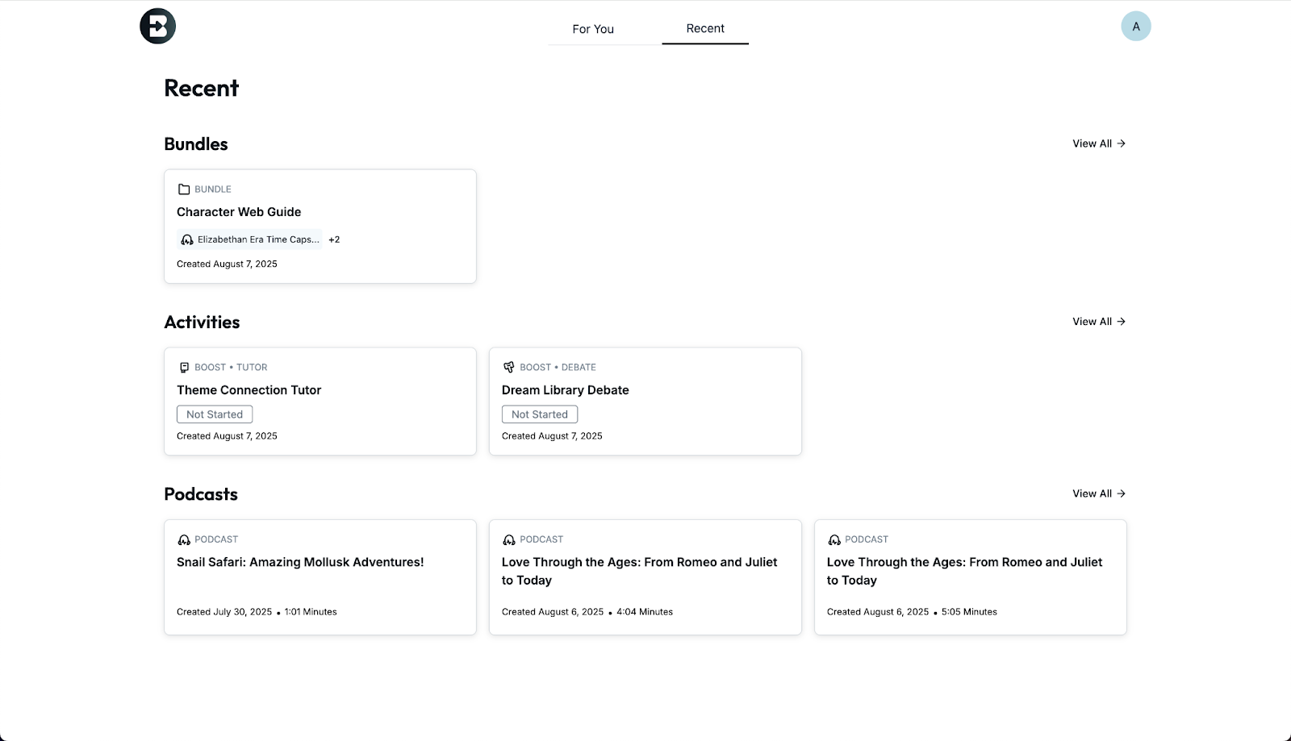Viewport: 1291px width, 741px height.
Task: Open Snail Safari: Amazing Mollusk Adventures podcast title
Action: tap(300, 562)
